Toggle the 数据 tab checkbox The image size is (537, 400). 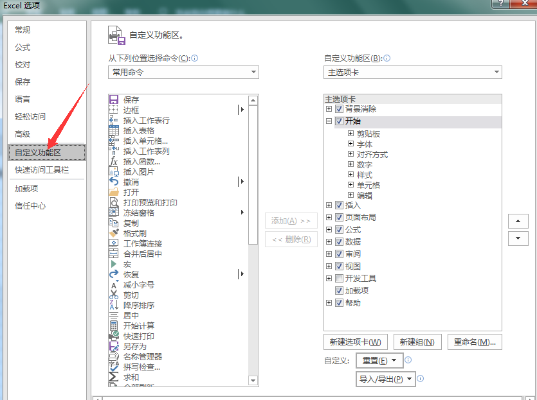(x=339, y=241)
